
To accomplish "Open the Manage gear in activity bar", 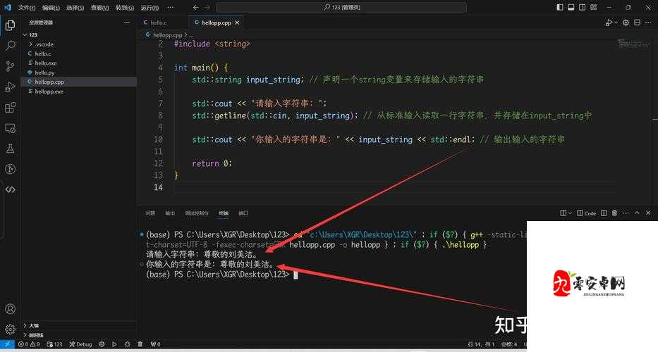I will (10, 329).
